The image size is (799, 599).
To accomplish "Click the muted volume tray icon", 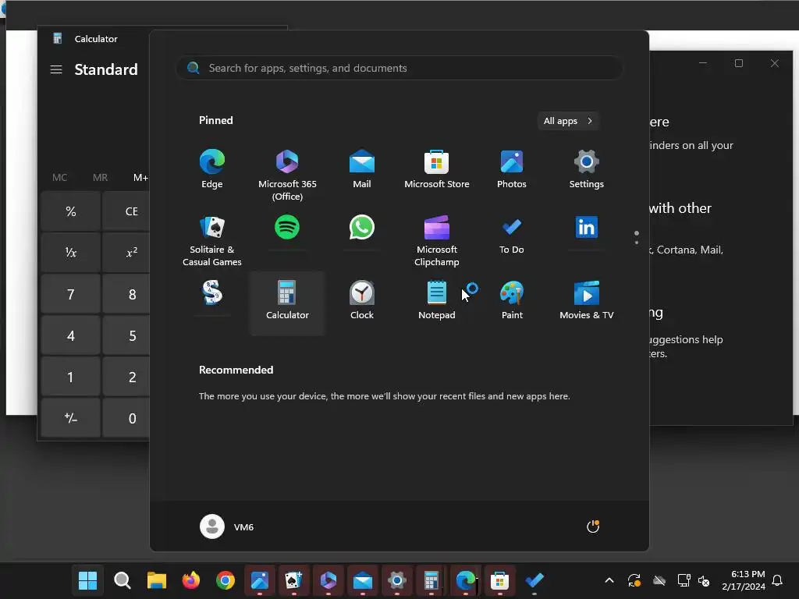I will tap(705, 580).
